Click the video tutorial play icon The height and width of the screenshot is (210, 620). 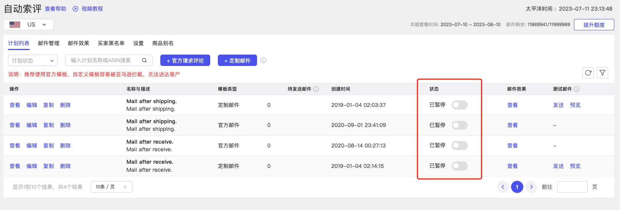click(75, 9)
